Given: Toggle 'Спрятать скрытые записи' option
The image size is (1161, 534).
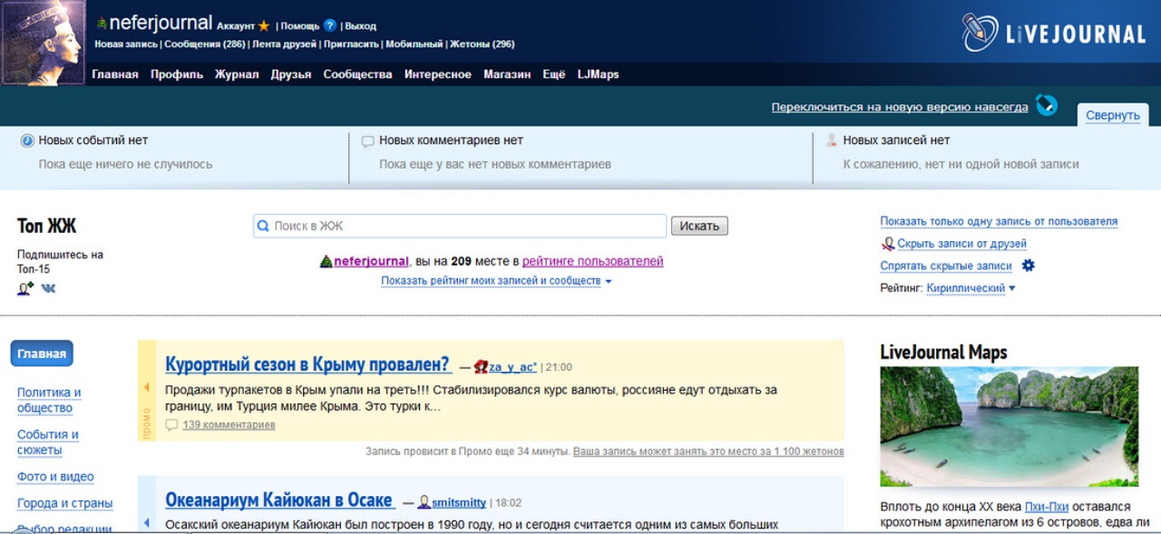Looking at the screenshot, I should click(945, 266).
